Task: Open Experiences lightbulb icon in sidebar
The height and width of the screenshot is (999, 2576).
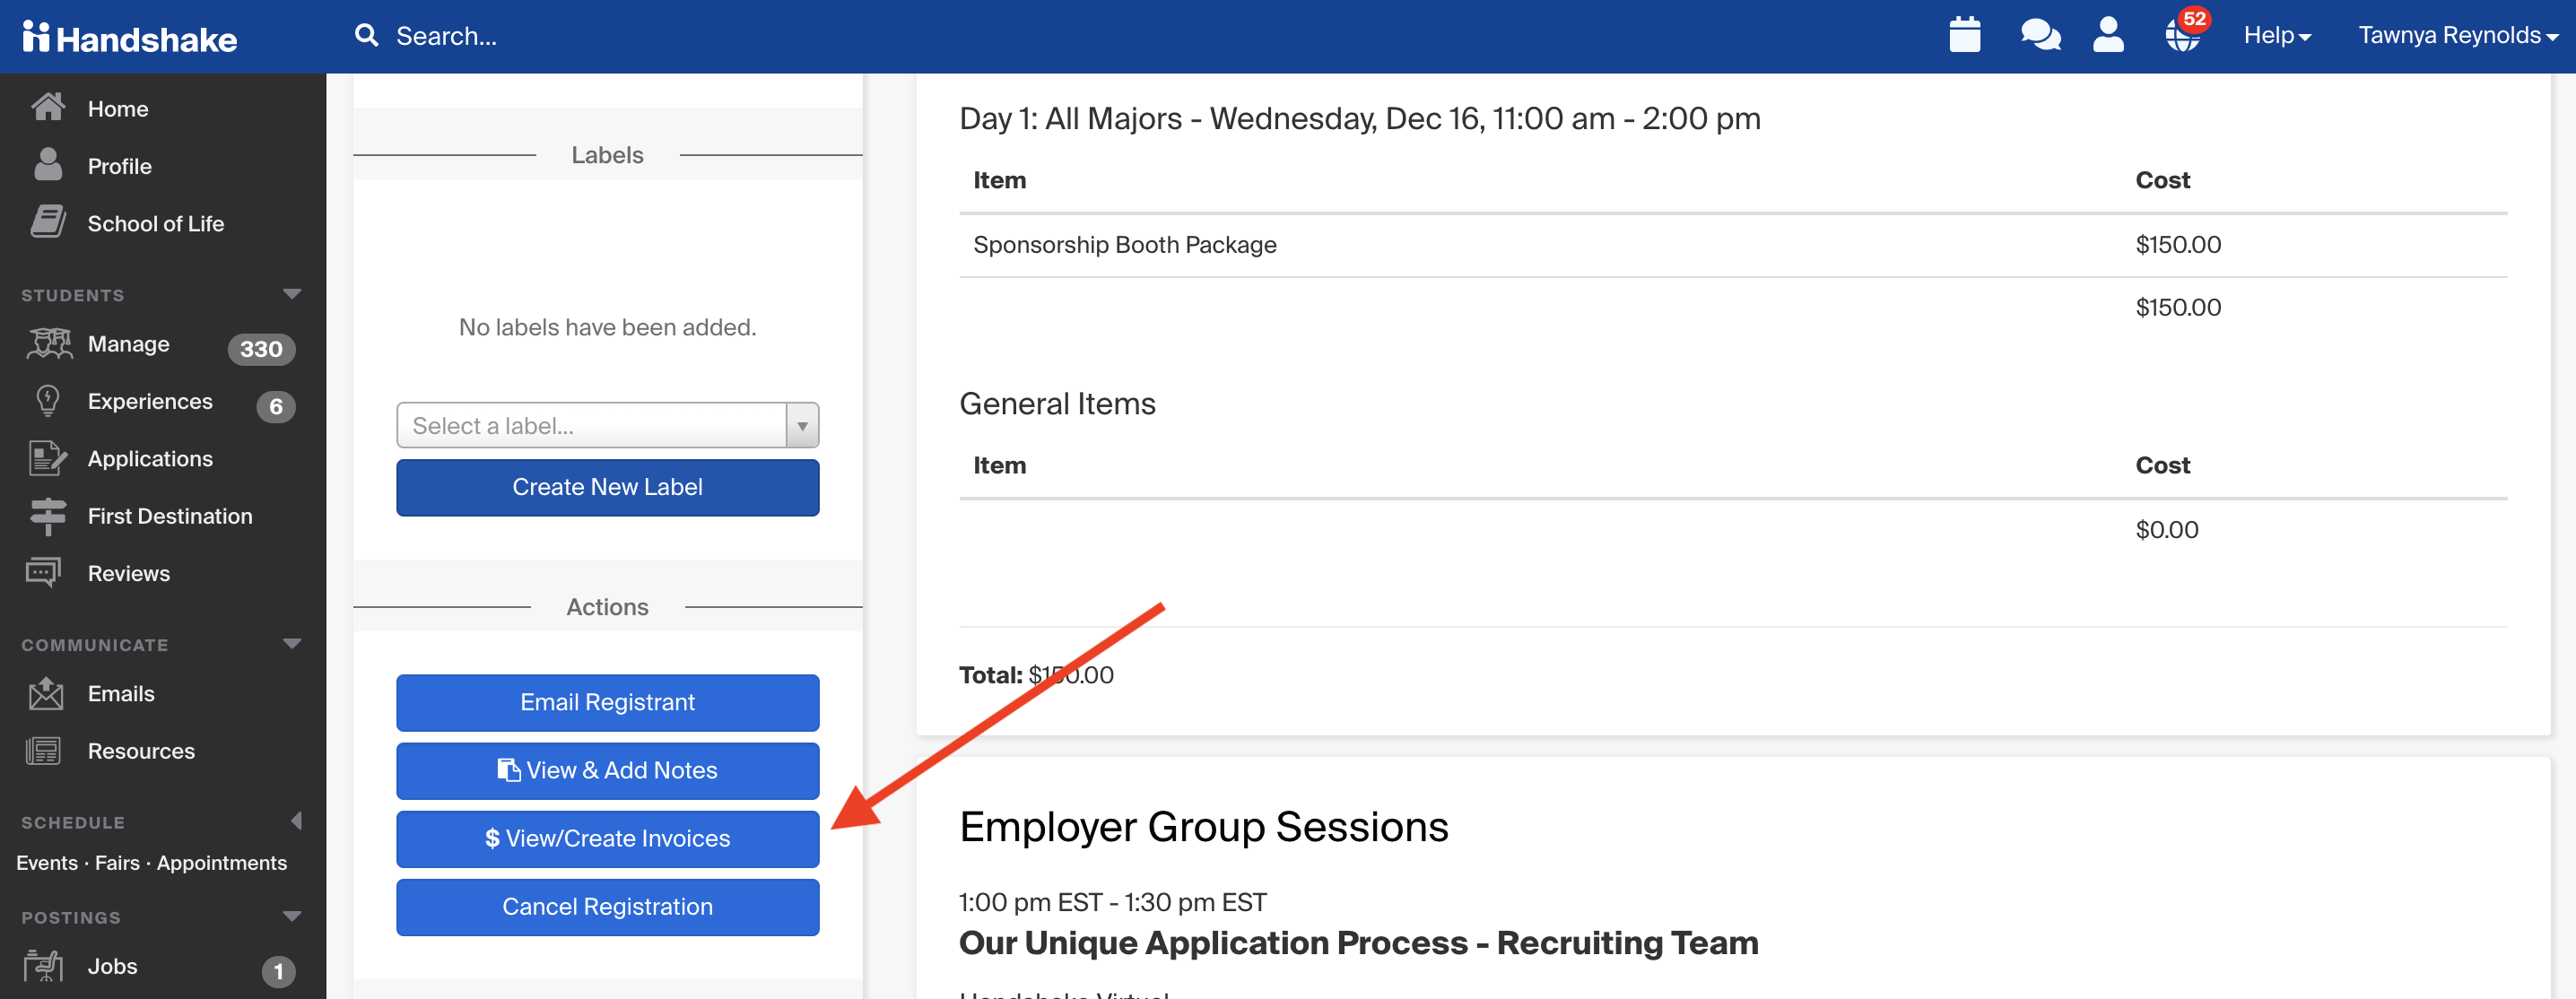Action: (47, 401)
